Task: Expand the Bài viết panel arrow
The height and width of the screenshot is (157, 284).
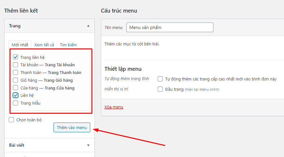Action: tap(88, 145)
